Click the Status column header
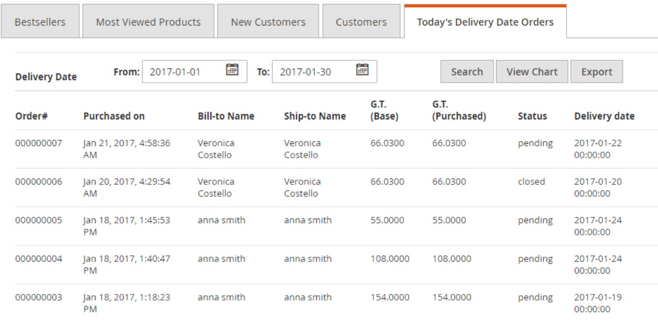The image size is (658, 321). coord(532,116)
